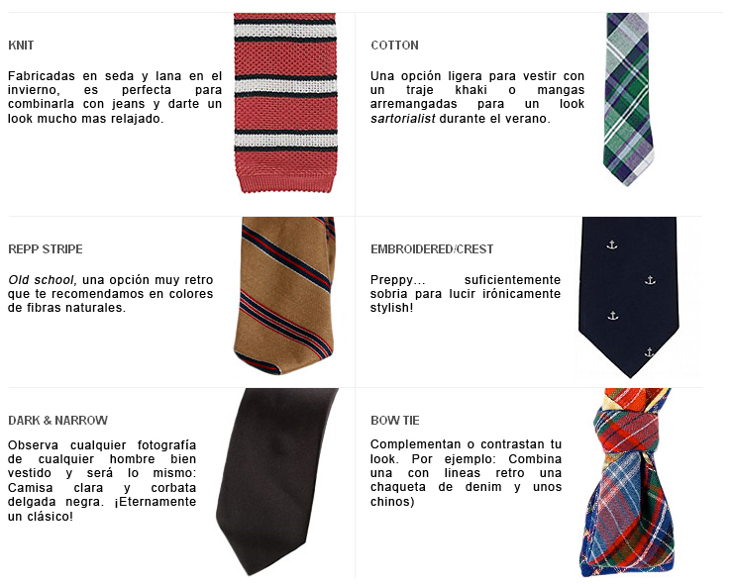Click the Preppy description paragraph
The width and height of the screenshot is (733, 584).
tap(466, 293)
